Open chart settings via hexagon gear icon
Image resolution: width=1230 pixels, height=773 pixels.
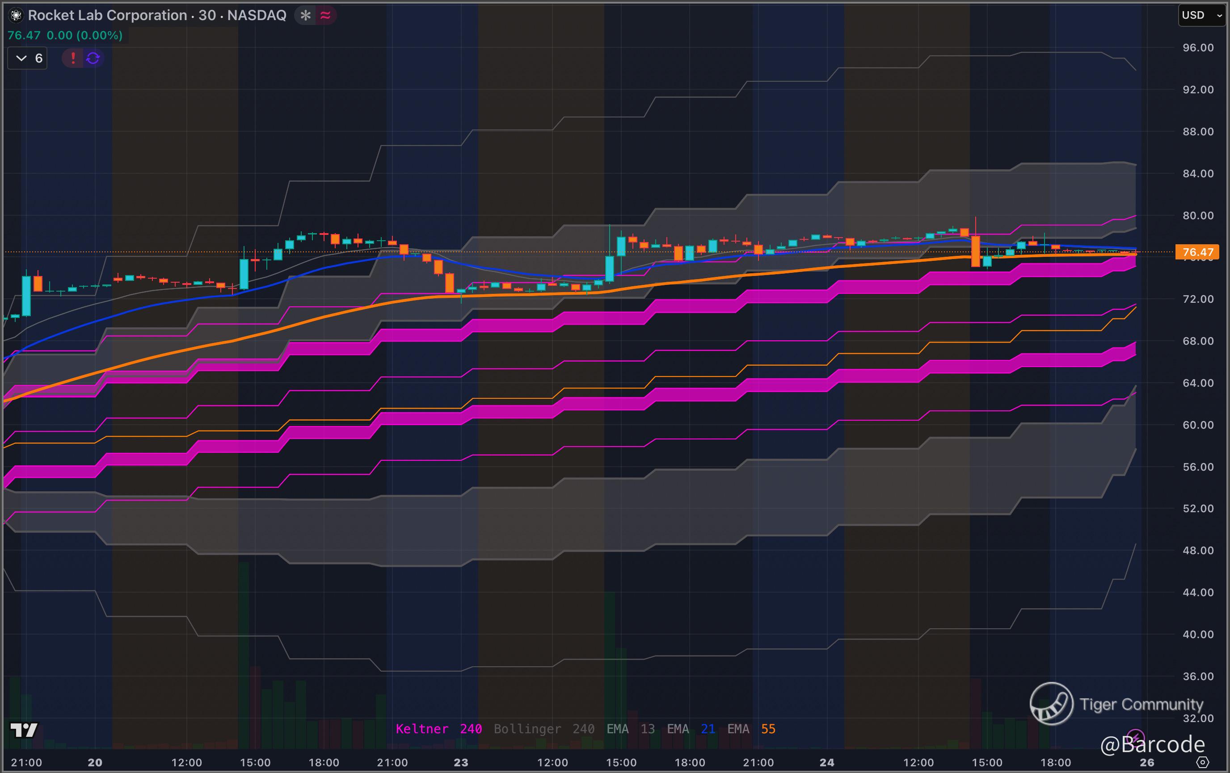(x=1202, y=762)
